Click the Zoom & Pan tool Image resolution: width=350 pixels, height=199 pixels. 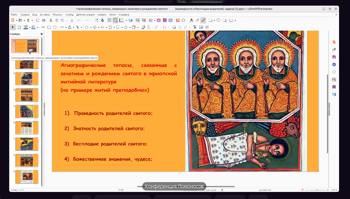19,27
